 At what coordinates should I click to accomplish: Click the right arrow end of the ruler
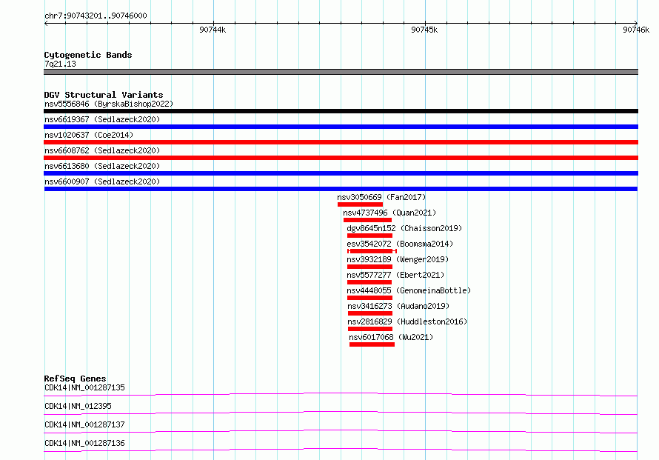[x=635, y=23]
